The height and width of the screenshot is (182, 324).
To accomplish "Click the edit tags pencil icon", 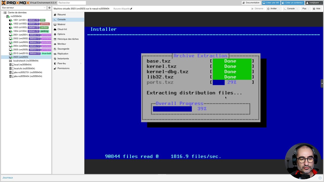I will [x=131, y=9].
